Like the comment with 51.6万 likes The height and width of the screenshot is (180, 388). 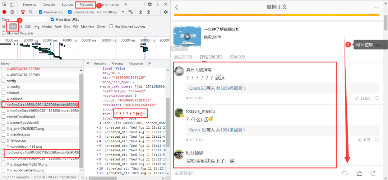click(363, 98)
